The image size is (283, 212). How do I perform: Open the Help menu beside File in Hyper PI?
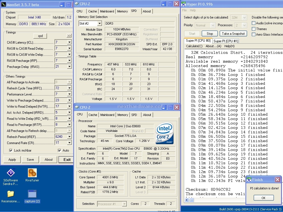pyautogui.click(x=193, y=10)
